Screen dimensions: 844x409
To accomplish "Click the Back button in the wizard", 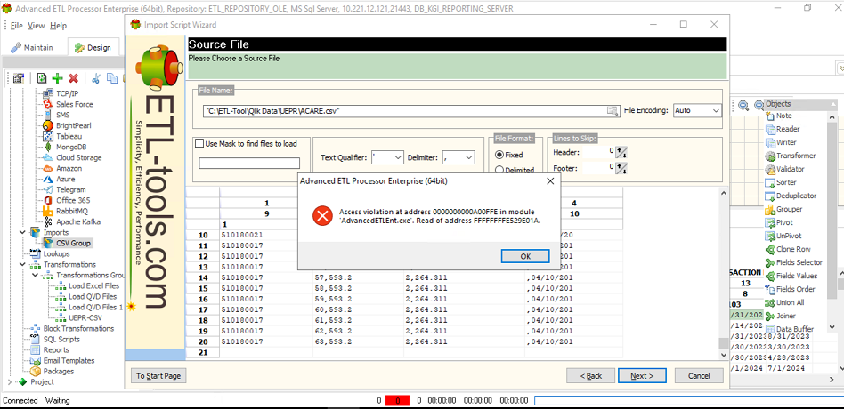I will pyautogui.click(x=590, y=376).
